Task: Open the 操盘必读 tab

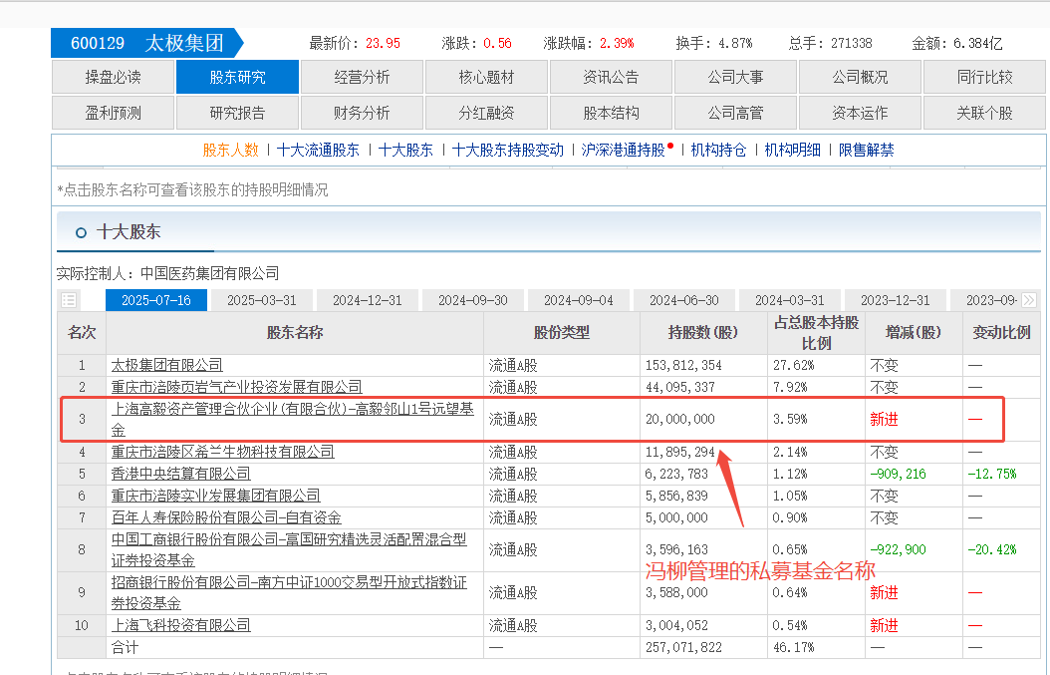Action: [x=114, y=77]
